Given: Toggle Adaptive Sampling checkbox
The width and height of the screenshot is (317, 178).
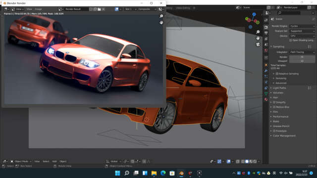Looking at the screenshot, I should tap(277, 74).
